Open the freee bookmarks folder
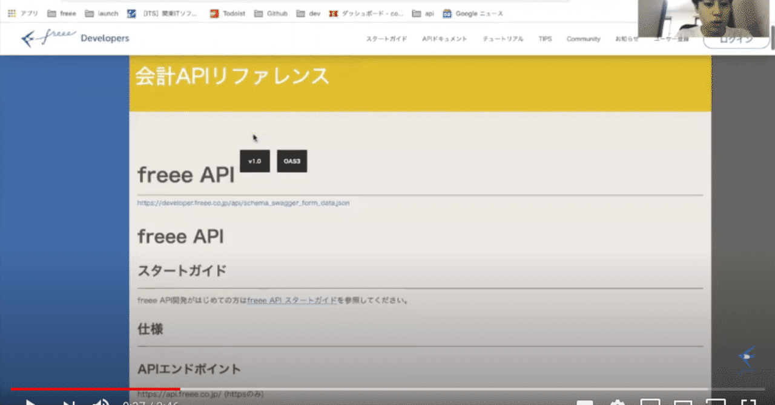 click(x=61, y=13)
